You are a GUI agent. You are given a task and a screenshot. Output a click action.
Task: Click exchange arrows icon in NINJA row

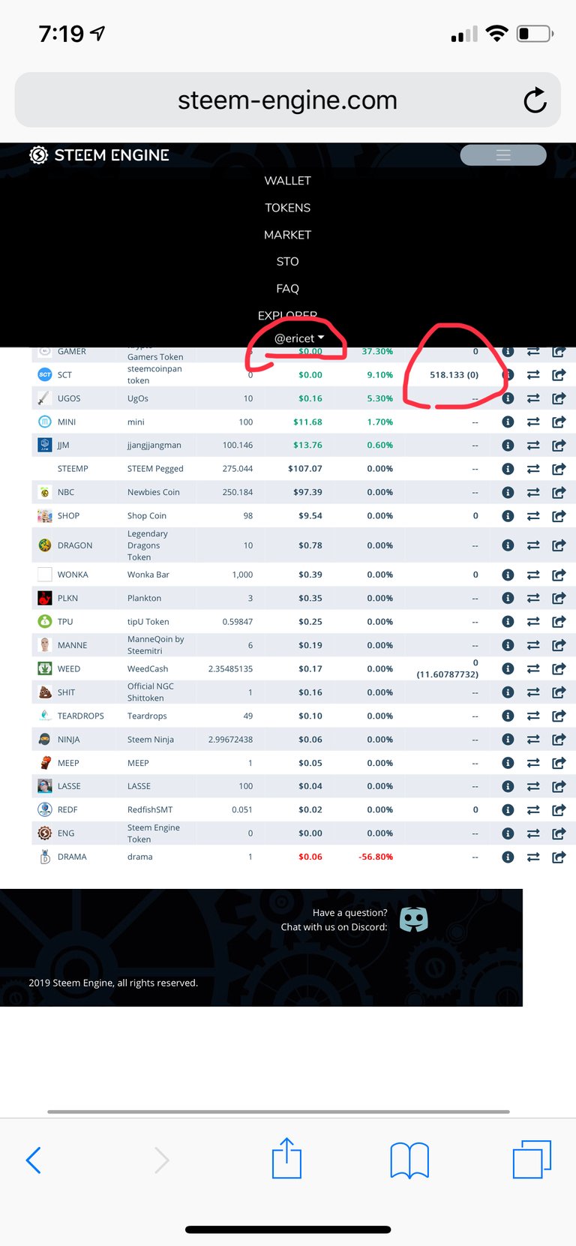point(533,740)
